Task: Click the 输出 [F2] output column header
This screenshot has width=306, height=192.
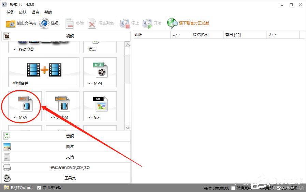Action: point(245,35)
